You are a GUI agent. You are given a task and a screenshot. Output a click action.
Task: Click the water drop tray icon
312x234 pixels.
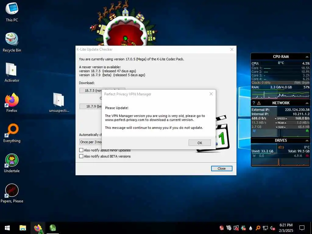coord(251,228)
